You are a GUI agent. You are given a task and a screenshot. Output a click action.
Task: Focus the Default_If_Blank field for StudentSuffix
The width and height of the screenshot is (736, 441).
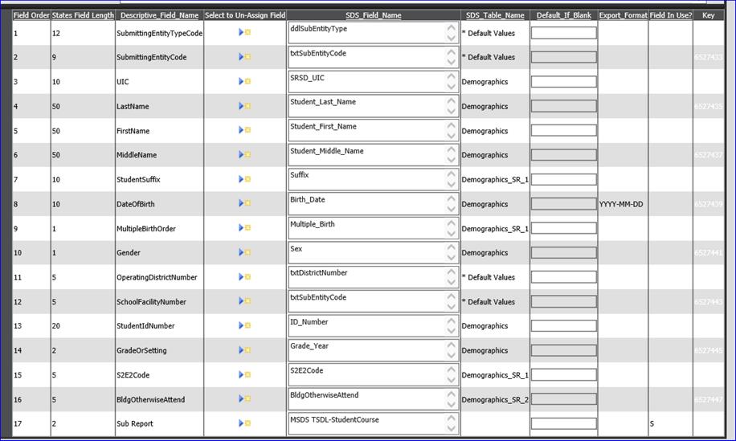(x=563, y=180)
